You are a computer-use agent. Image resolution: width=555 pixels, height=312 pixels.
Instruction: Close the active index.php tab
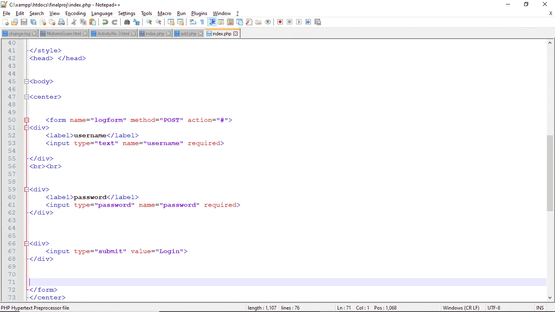tap(235, 34)
